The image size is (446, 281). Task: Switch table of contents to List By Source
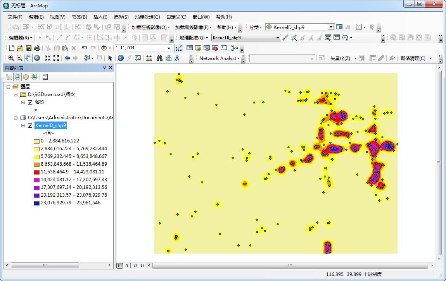pos(18,77)
